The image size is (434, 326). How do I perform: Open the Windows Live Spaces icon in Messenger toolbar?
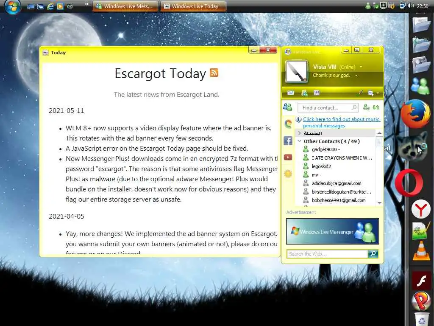[x=304, y=93]
